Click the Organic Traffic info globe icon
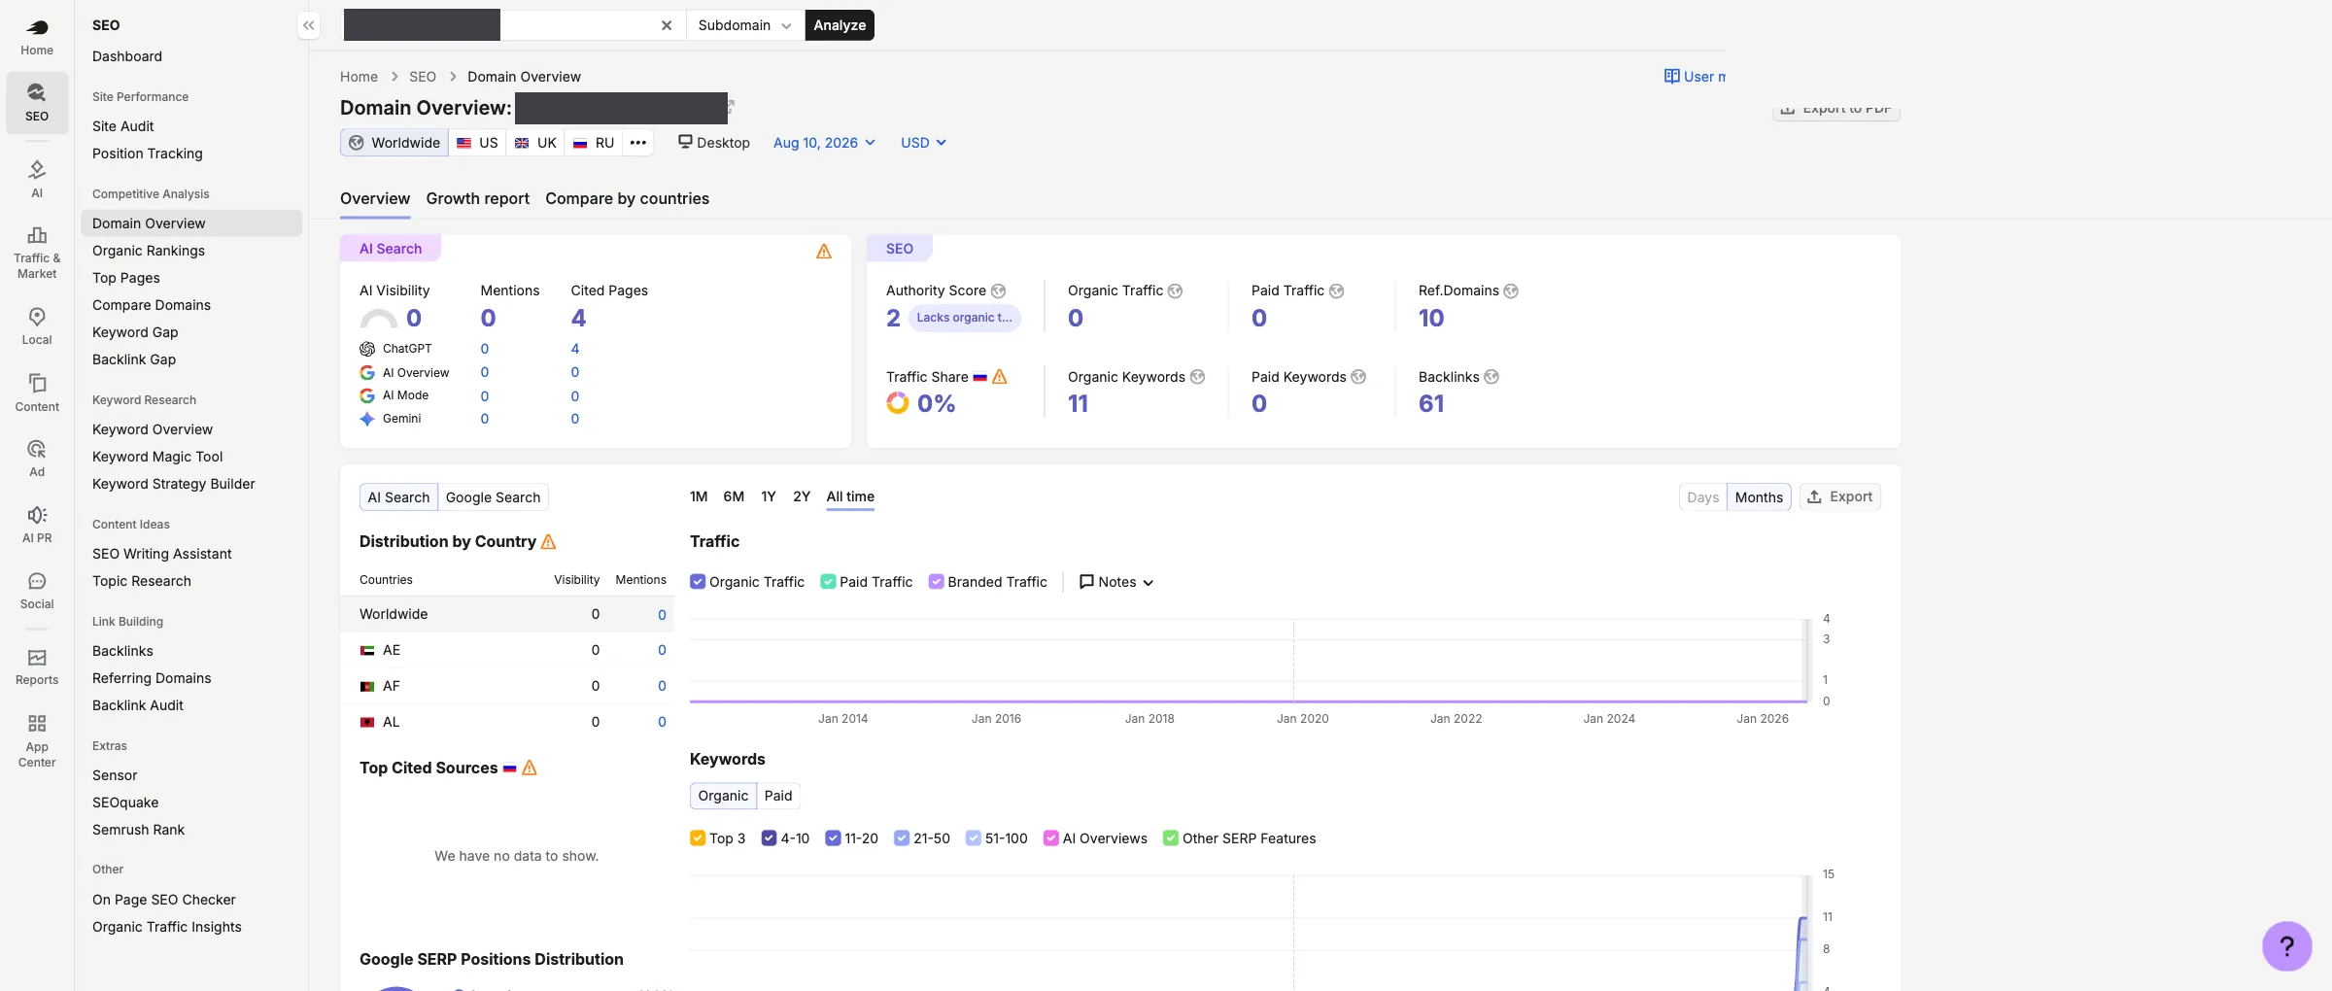The image size is (2332, 991). point(1175,290)
